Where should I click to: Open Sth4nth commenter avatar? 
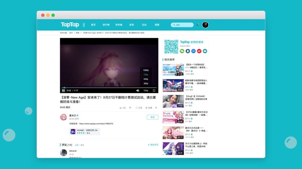click(63, 153)
